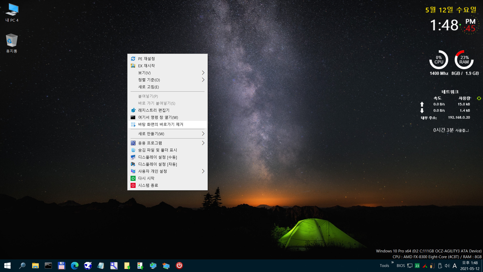Click the network monitor tray icon
This screenshot has width=483, height=272.
coord(410,266)
